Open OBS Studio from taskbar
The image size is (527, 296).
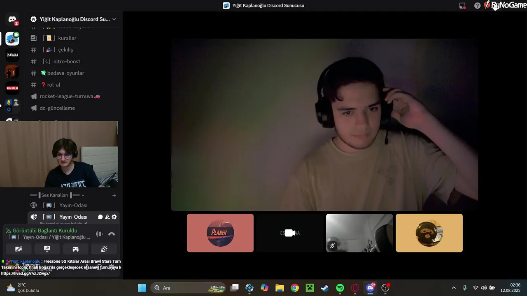(x=385, y=288)
